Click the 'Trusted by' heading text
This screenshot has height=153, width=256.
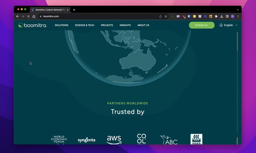tap(128, 112)
